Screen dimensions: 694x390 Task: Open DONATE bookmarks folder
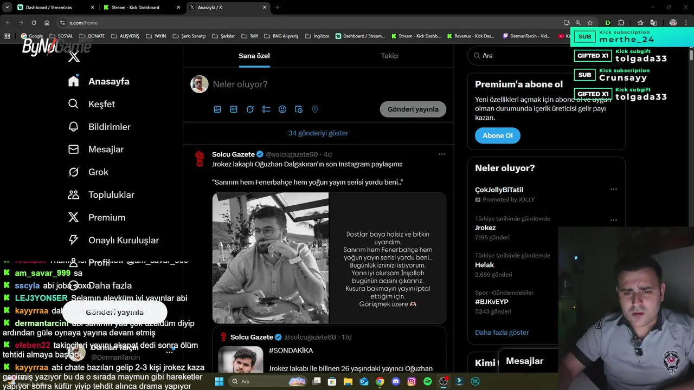(92, 36)
